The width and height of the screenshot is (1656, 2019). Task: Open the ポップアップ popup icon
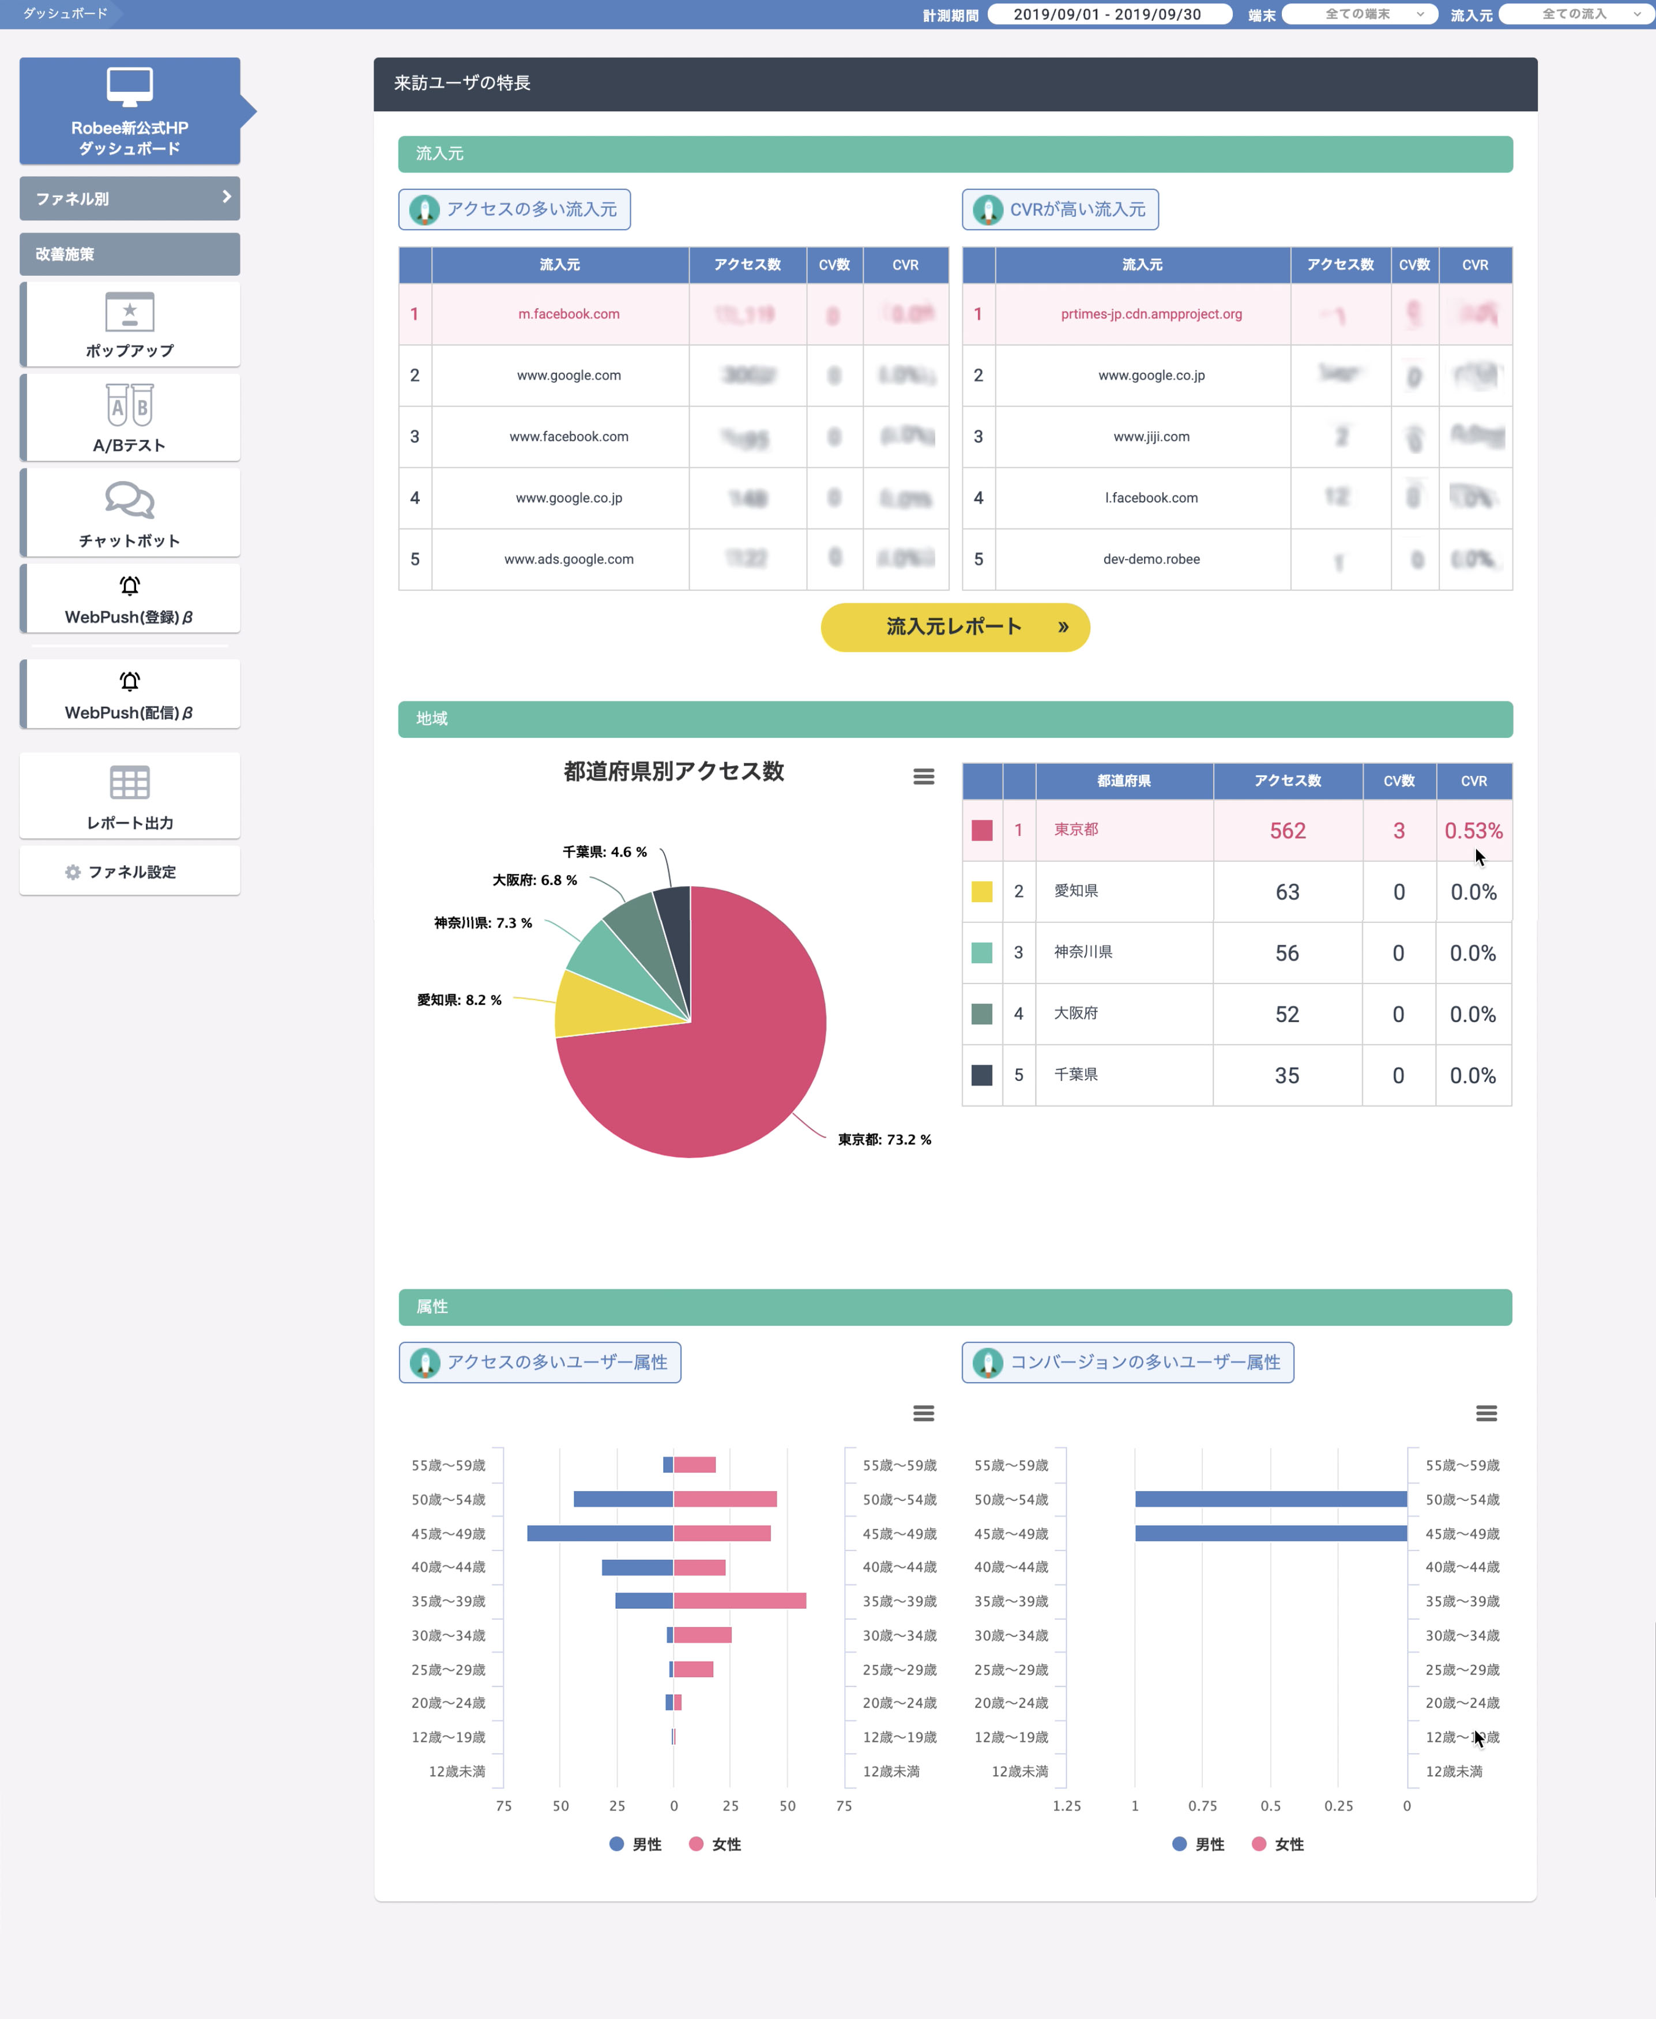tap(130, 312)
